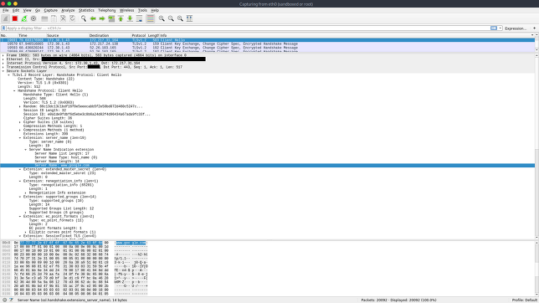The image size is (539, 303).
Task: Expand the Ethernet II tree row
Action: pyautogui.click(x=3, y=59)
